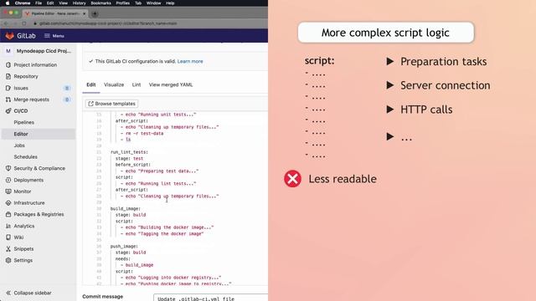536x301 pixels.
Task: Open Infrastructure in the sidebar
Action: (x=29, y=202)
